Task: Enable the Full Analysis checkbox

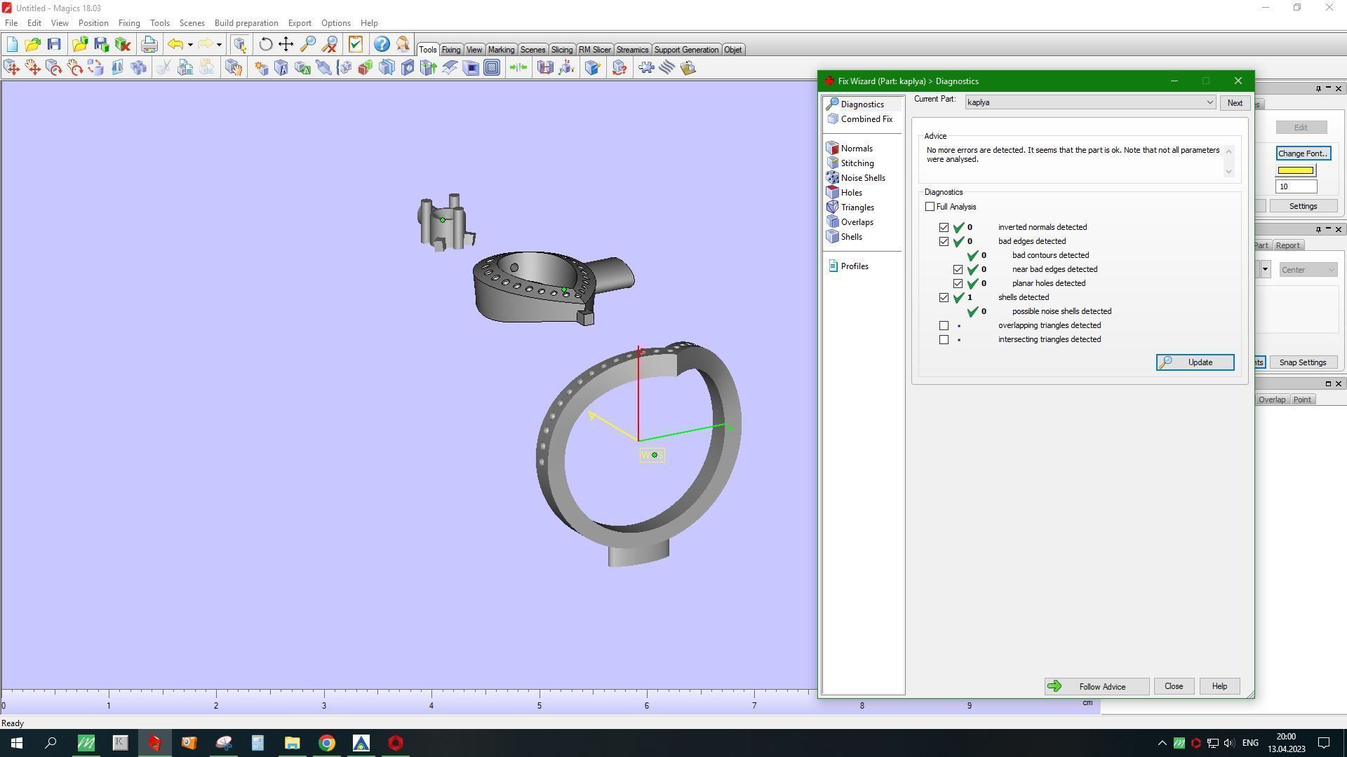Action: coord(930,207)
